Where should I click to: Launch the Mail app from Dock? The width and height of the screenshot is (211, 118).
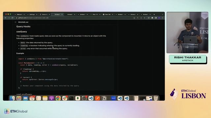(x=25, y=98)
